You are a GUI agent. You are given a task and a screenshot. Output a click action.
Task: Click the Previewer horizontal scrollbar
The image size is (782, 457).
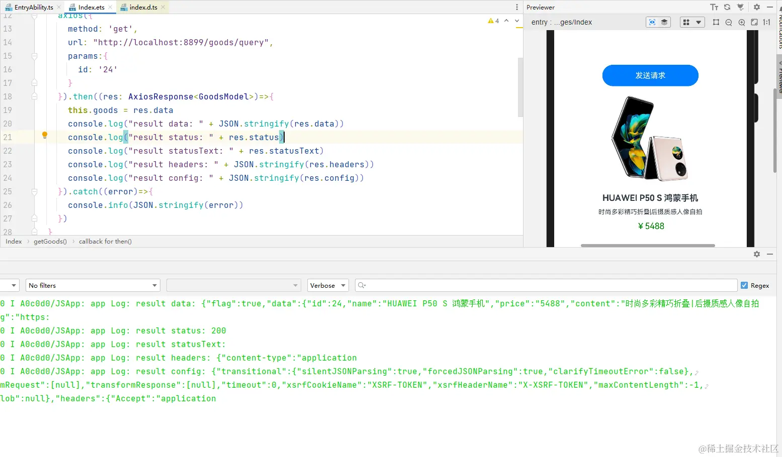648,246
